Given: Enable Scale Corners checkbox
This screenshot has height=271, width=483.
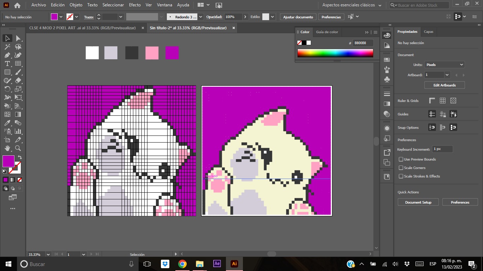Looking at the screenshot, I should click(401, 168).
